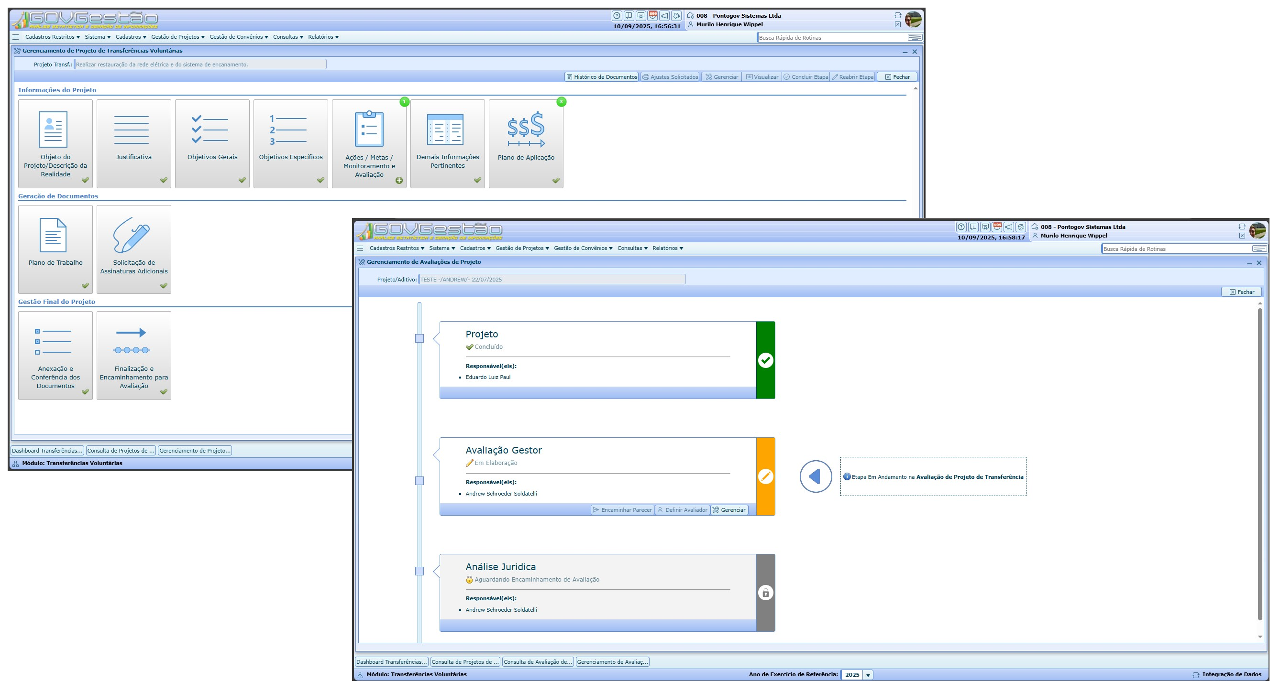Open Solicitação de Assinaturas Adicionais pen tile
The height and width of the screenshot is (692, 1280).
pyautogui.click(x=133, y=249)
